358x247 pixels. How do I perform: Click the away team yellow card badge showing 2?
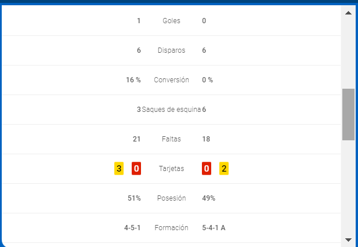[224, 169]
